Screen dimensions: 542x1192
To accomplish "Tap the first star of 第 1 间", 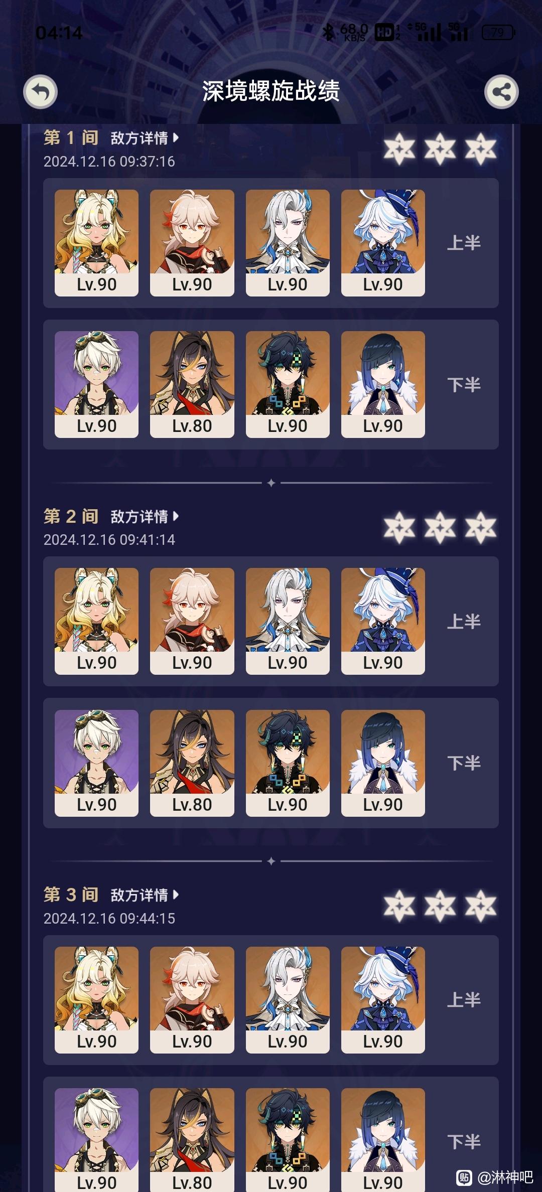I will click(x=399, y=149).
